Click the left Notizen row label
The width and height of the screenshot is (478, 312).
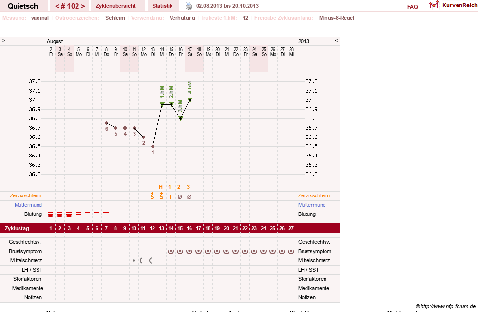[33, 298]
